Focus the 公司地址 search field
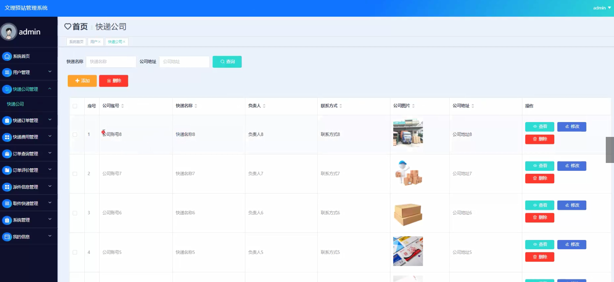The height and width of the screenshot is (282, 614). (x=184, y=62)
